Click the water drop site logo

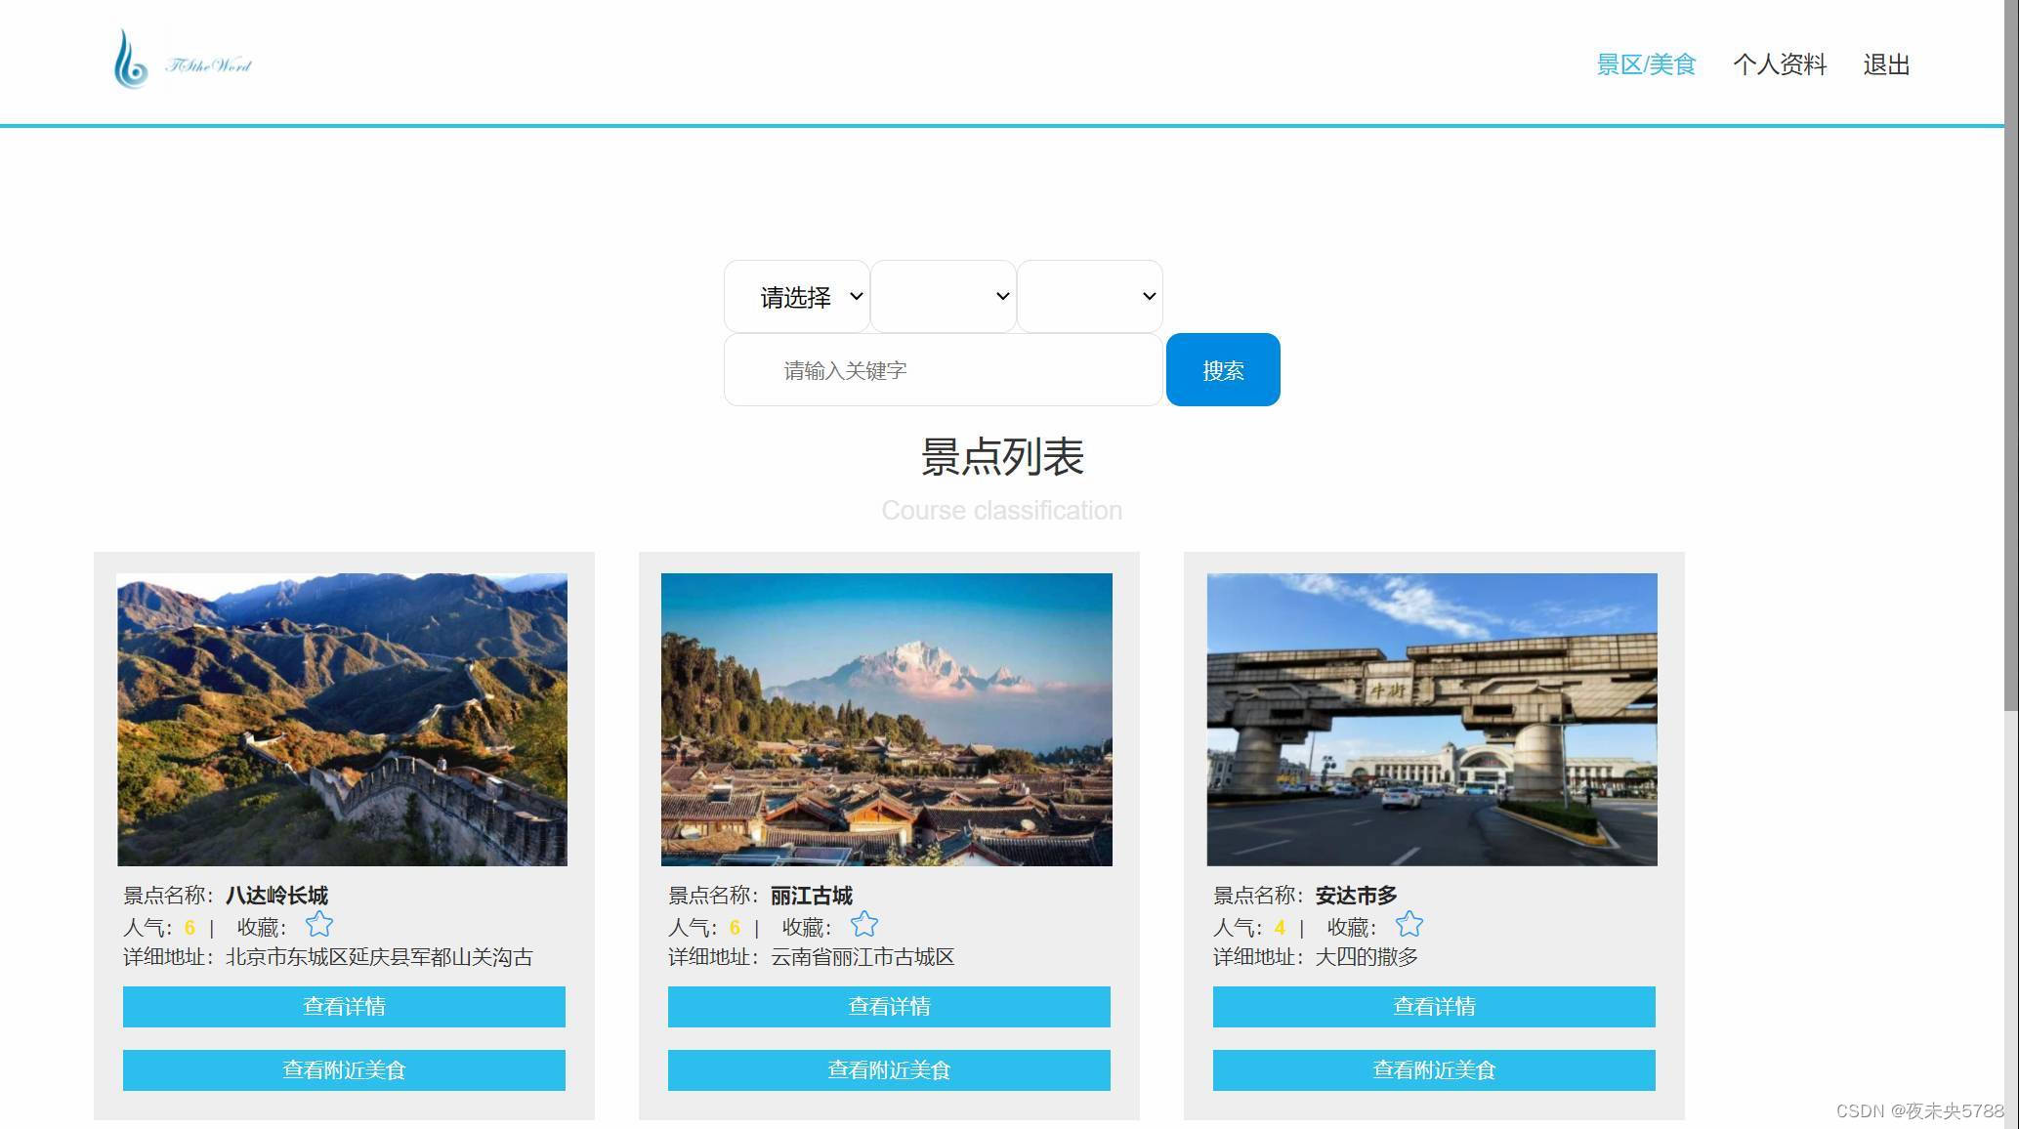tap(131, 61)
